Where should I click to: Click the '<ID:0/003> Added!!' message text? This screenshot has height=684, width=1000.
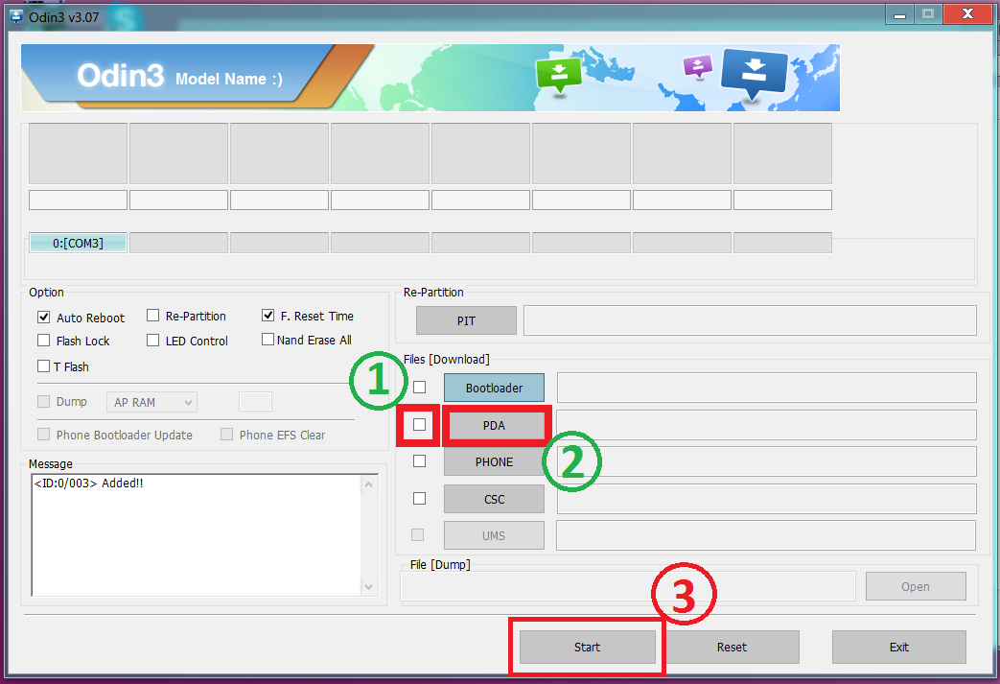click(x=88, y=483)
